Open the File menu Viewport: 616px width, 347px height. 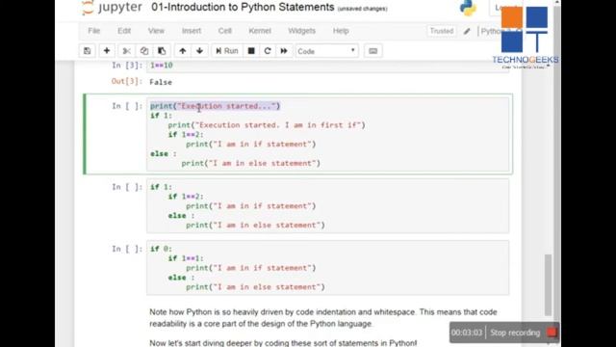[94, 31]
